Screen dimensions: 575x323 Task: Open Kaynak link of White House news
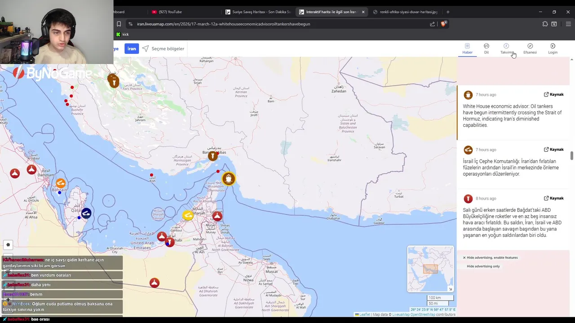[553, 94]
